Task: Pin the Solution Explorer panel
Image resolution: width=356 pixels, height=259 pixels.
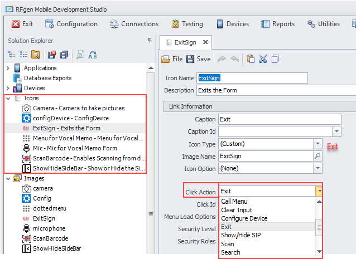Action: [150, 41]
